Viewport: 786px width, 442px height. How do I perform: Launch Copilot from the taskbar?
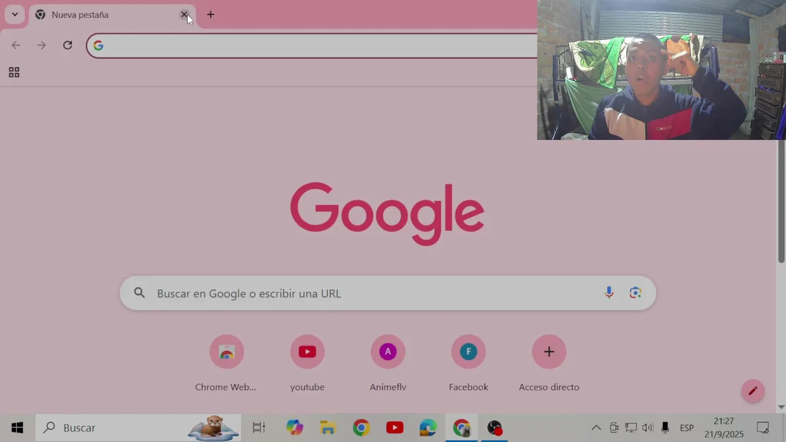point(295,428)
